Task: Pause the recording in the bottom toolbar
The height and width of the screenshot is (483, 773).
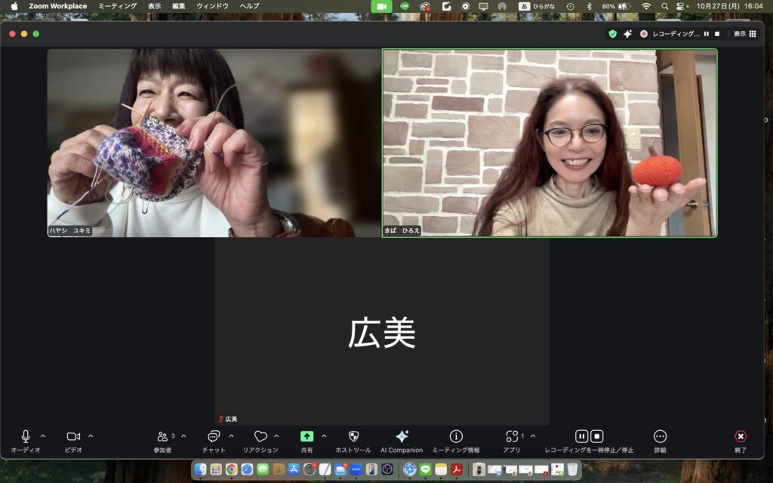Action: [x=581, y=436]
